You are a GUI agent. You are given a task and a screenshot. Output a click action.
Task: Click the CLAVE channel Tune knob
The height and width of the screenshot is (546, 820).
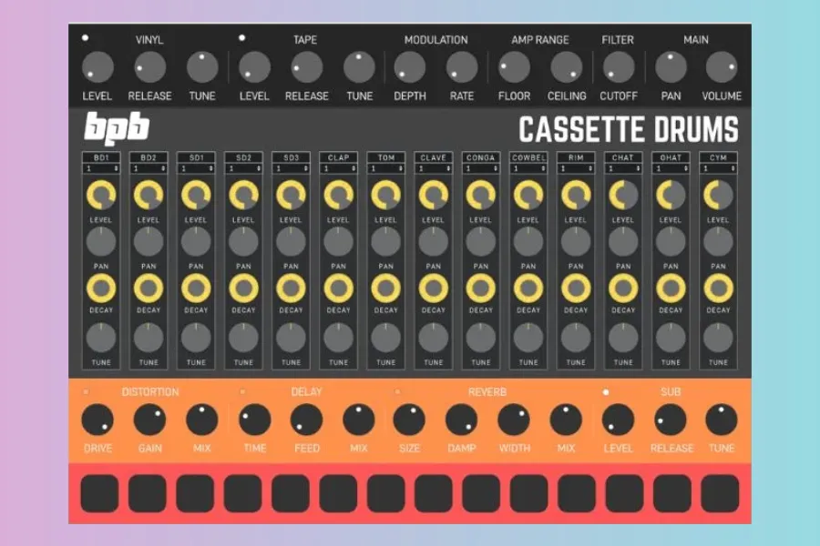pos(434,338)
